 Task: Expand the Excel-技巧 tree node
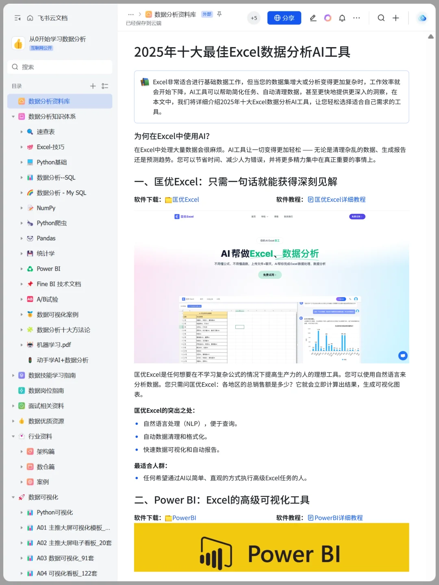pos(22,147)
